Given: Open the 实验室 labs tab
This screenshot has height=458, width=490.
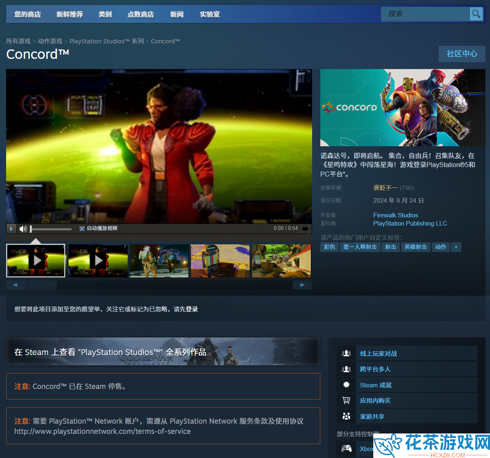Looking at the screenshot, I should [x=210, y=14].
